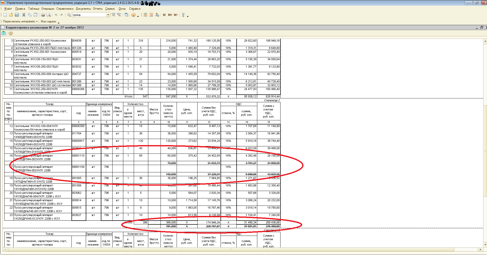
Task: Open the Документы menu
Action: tap(83, 9)
